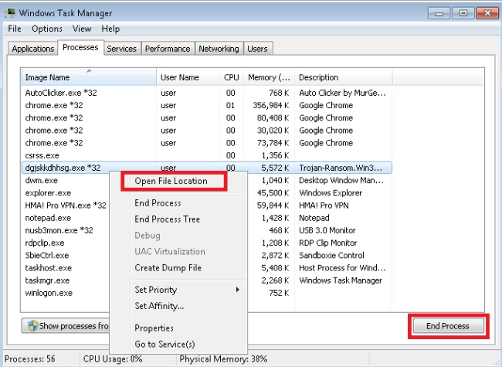Switch to the Performance tab
Viewport: 502px width, 367px height.
[168, 49]
